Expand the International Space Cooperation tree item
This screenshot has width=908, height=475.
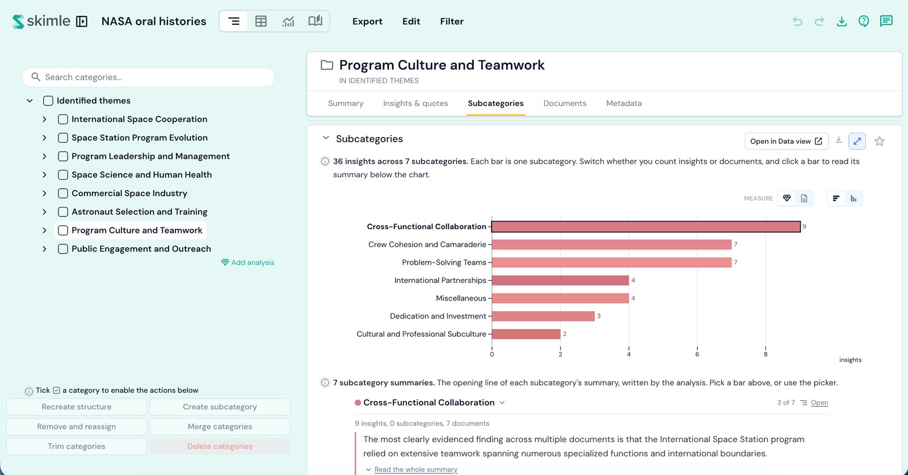(44, 119)
